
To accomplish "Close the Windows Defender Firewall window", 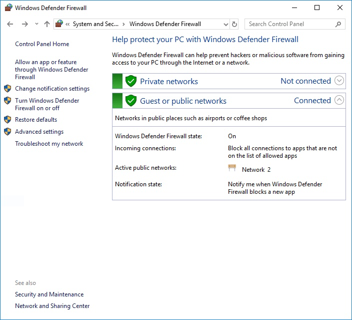I will [340, 8].
